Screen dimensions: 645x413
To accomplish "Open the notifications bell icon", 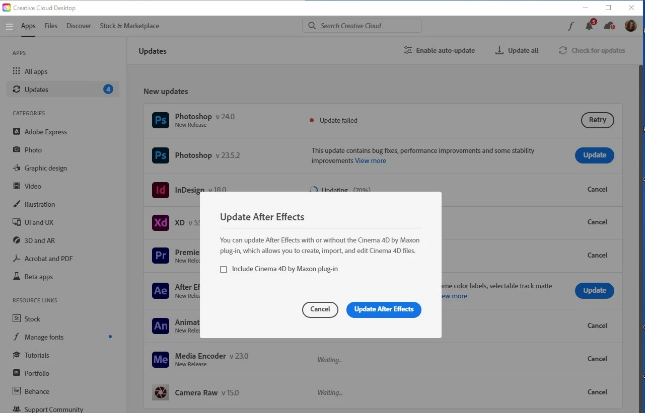I will [x=589, y=26].
